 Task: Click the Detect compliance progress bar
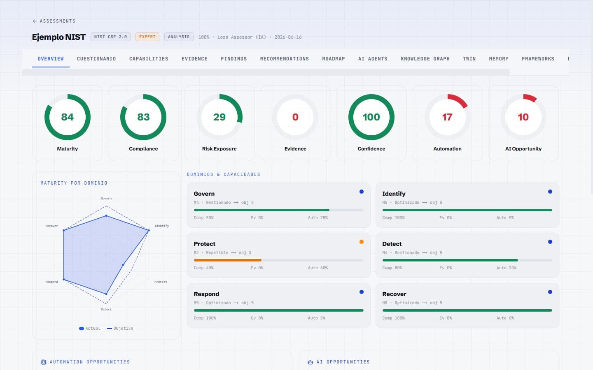pyautogui.click(x=467, y=260)
